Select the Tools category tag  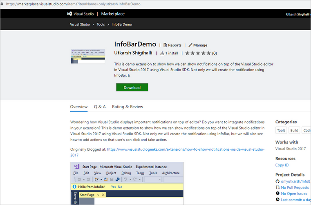(x=281, y=130)
